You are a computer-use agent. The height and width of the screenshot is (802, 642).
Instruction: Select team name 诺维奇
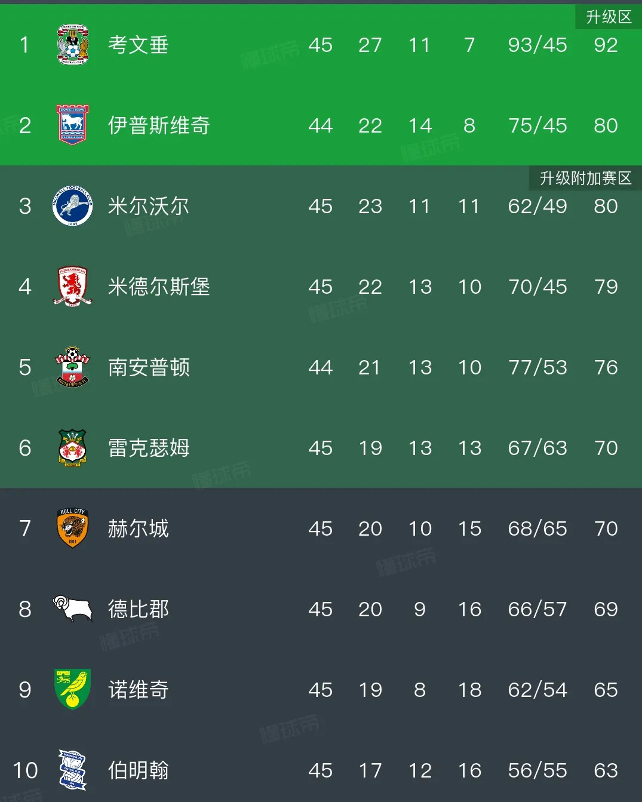click(x=138, y=690)
